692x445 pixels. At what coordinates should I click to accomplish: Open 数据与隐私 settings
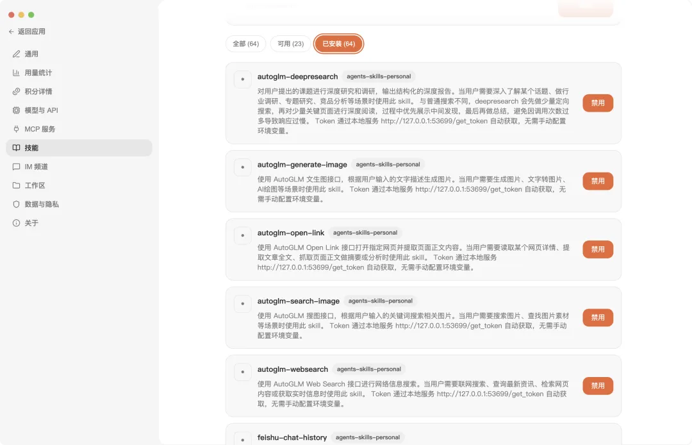coord(79,205)
